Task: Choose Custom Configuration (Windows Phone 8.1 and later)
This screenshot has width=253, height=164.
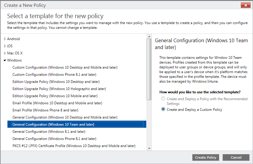Action: point(54,75)
